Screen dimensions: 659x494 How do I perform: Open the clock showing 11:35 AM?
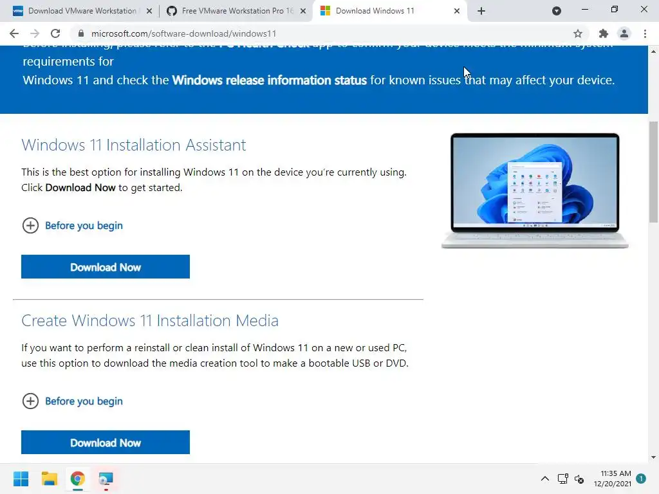[x=613, y=479]
